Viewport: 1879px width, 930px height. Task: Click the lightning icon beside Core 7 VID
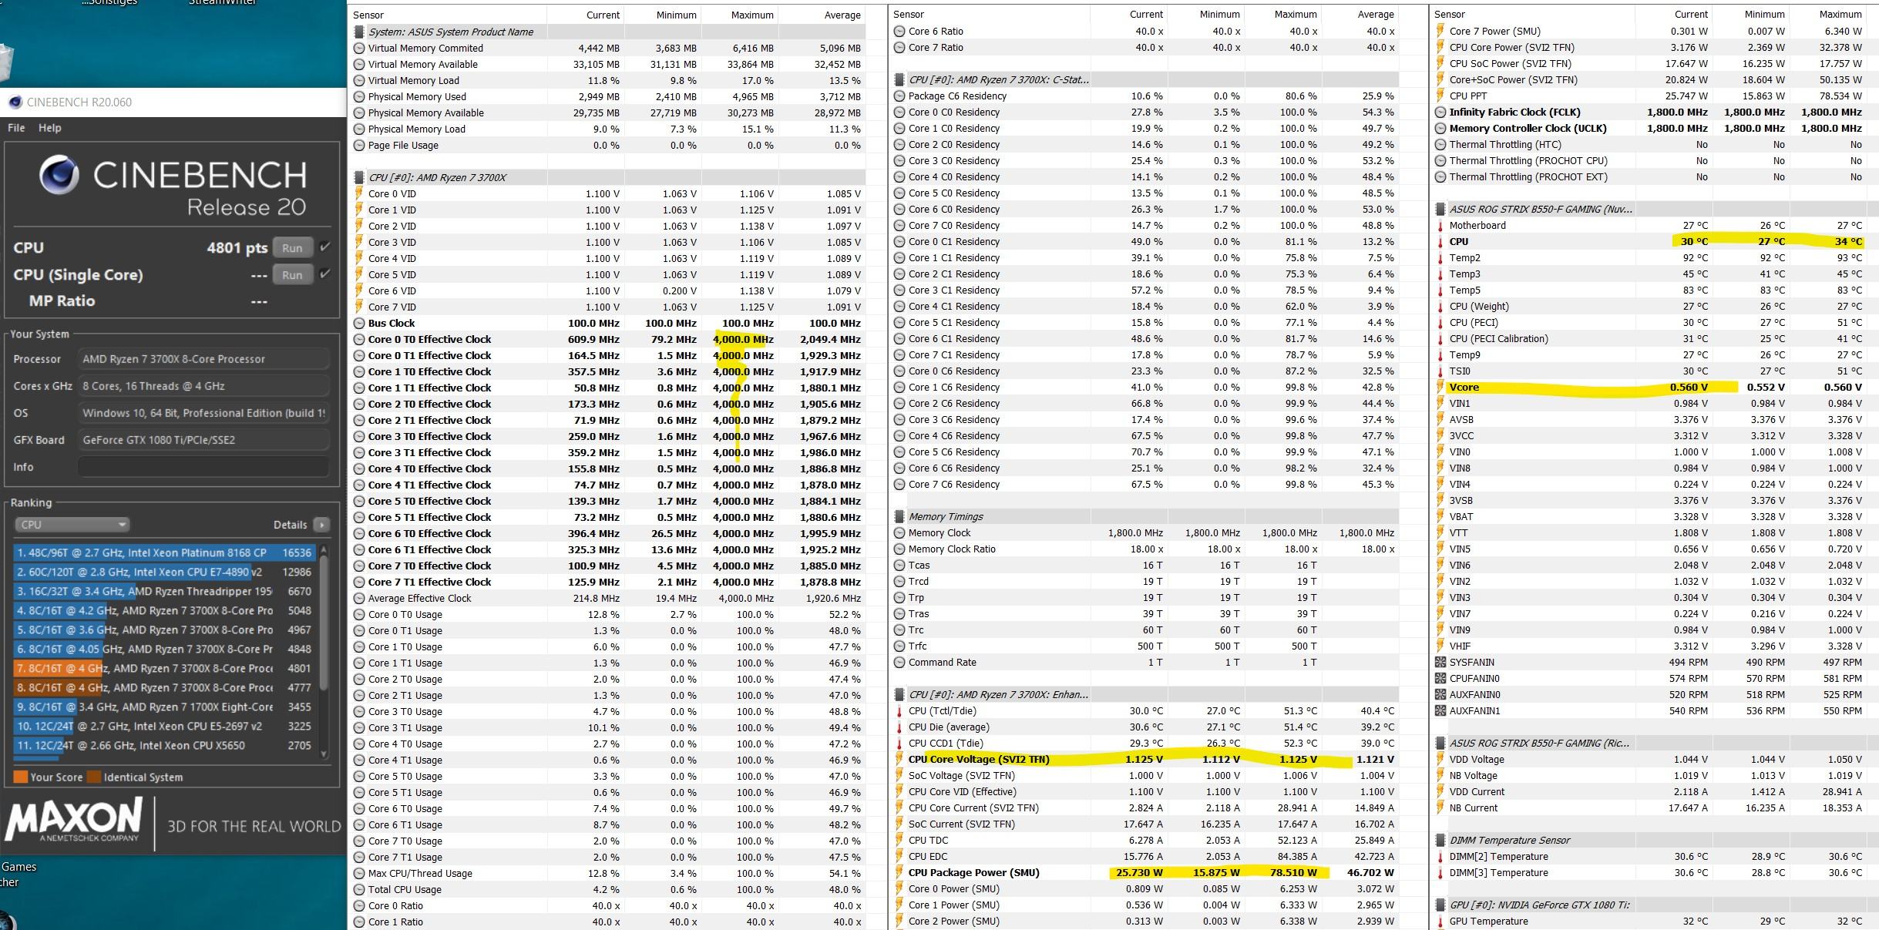click(358, 307)
